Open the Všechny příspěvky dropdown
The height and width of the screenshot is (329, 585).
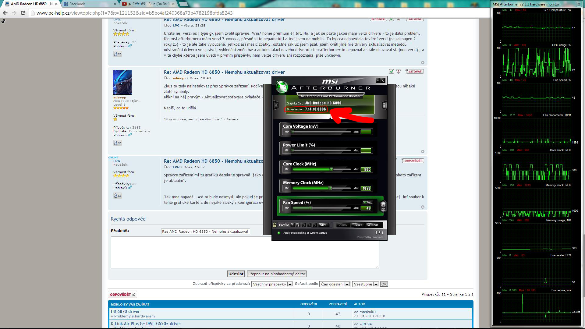(x=272, y=284)
